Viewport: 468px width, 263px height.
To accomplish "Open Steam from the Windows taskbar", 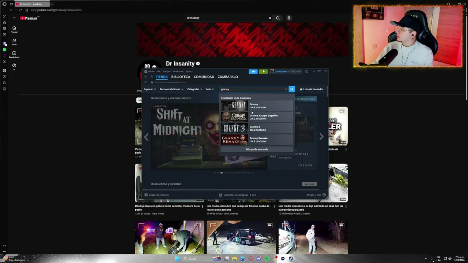I will point(291,259).
